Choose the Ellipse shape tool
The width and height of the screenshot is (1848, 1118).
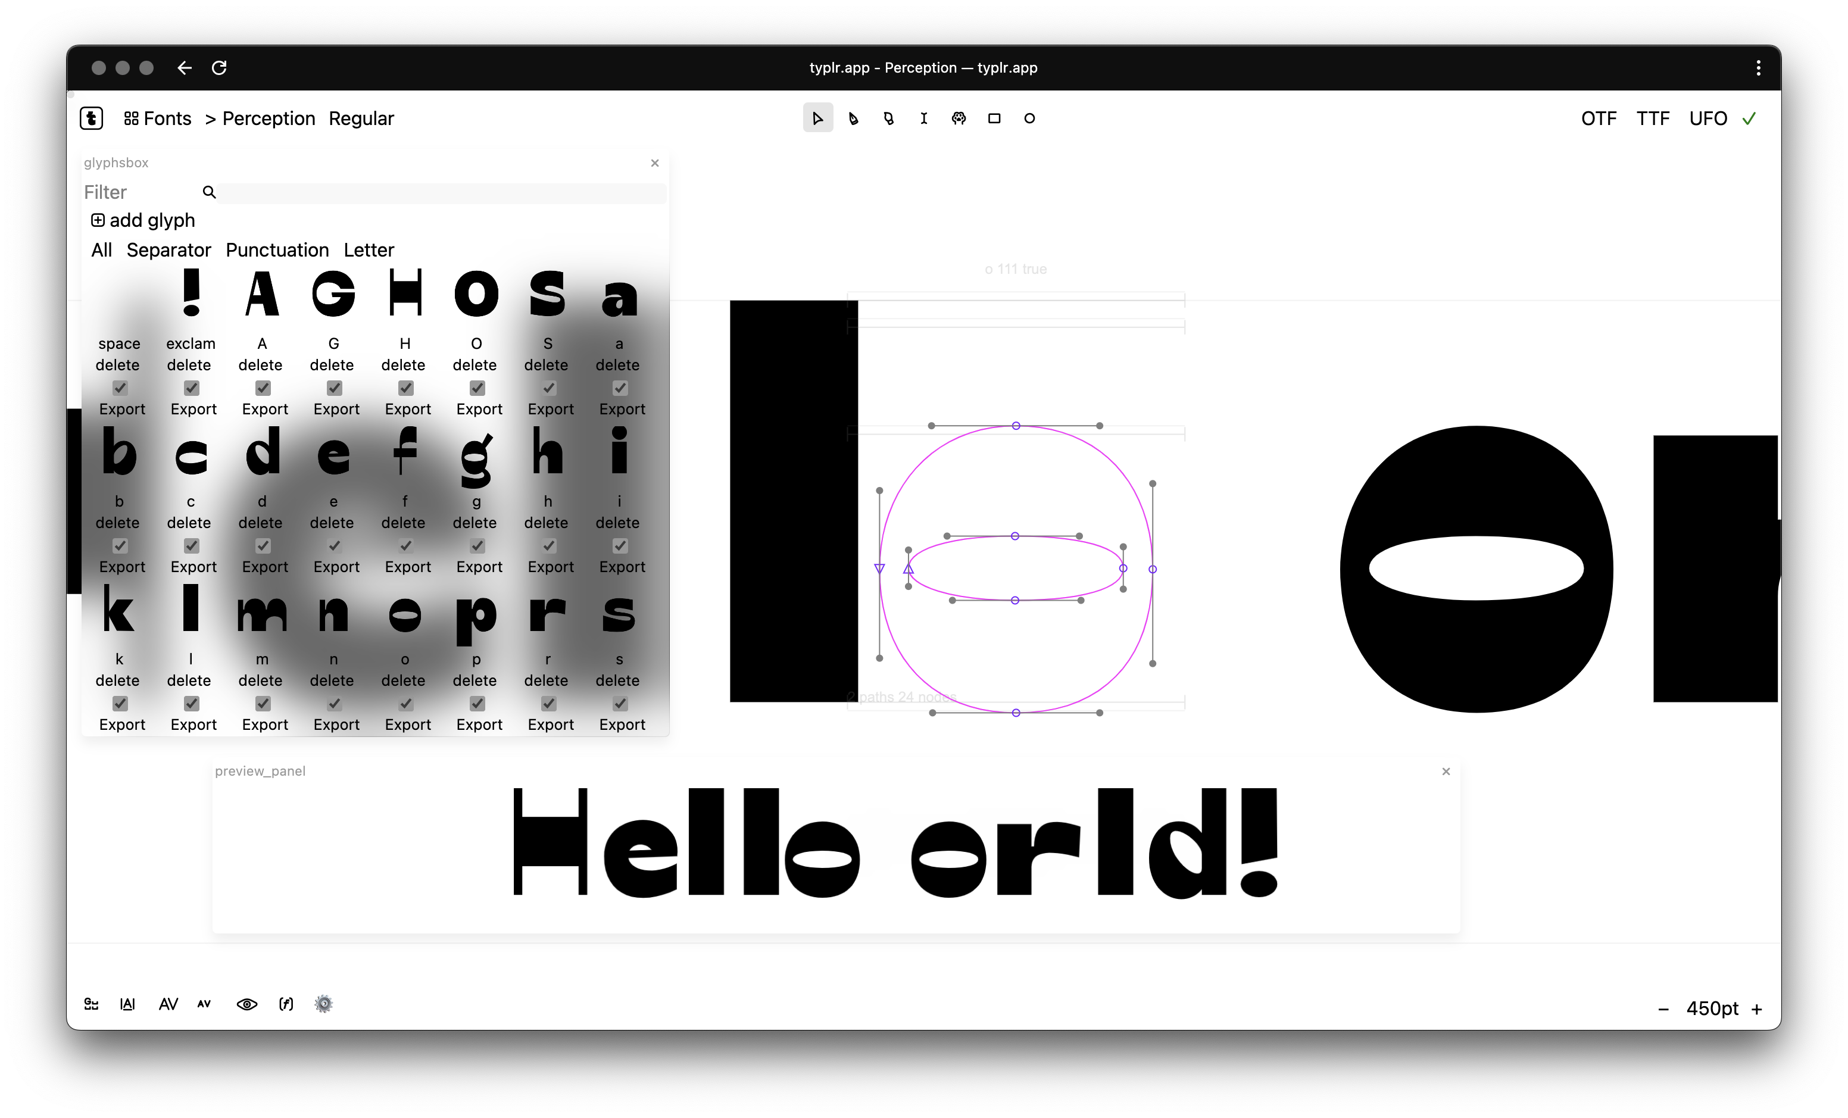pyautogui.click(x=1029, y=118)
